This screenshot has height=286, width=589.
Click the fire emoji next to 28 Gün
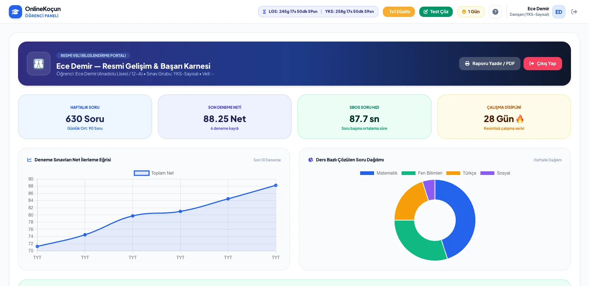coord(520,119)
